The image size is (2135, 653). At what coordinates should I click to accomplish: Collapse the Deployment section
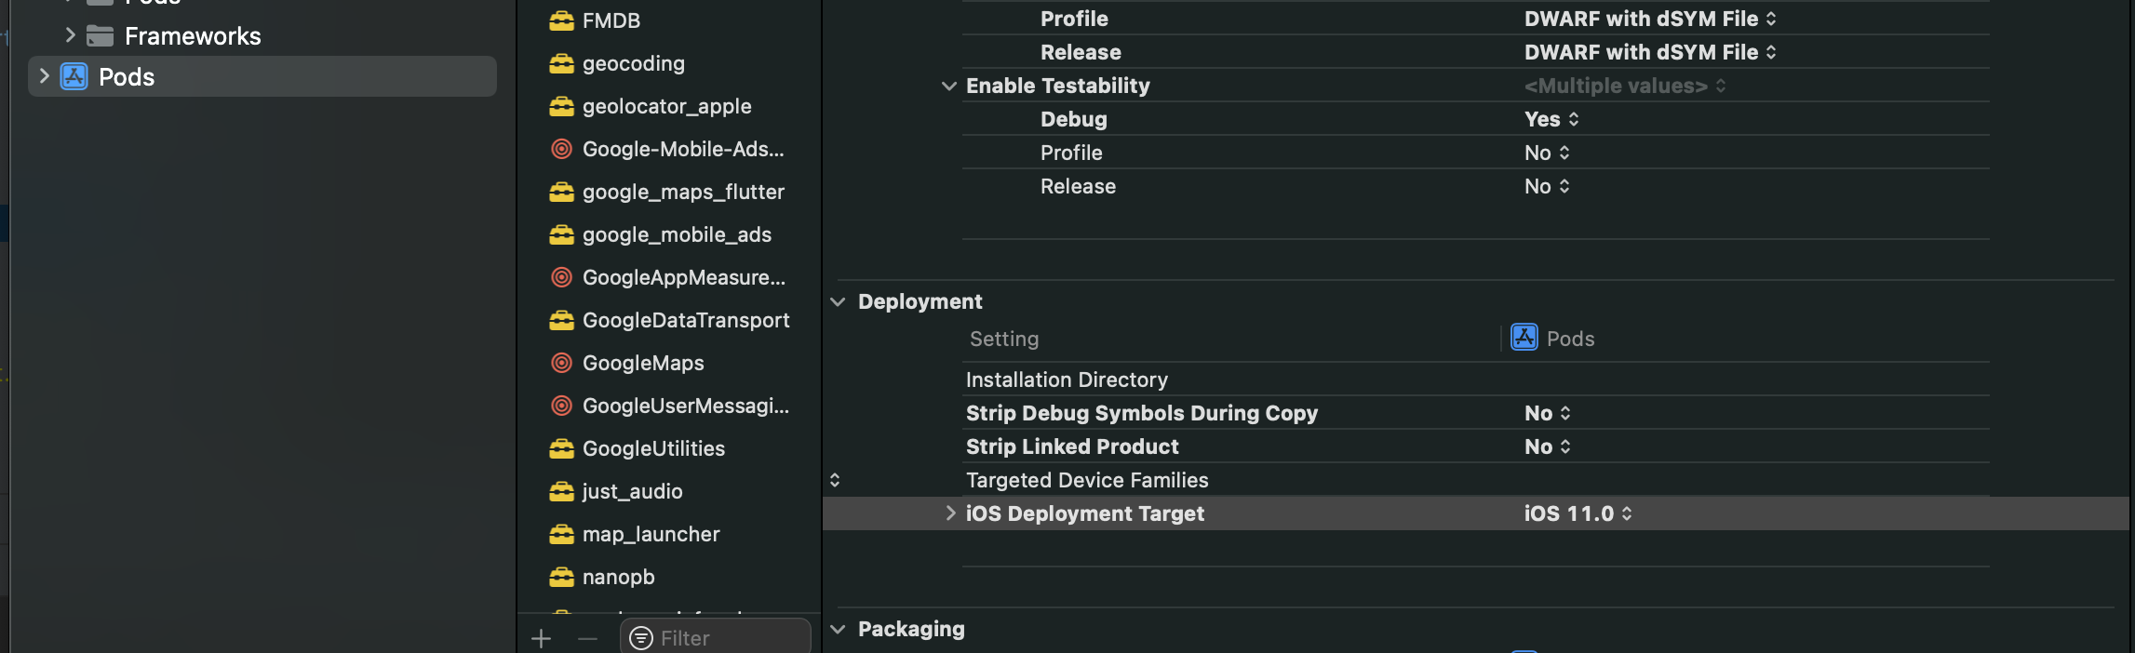point(838,301)
